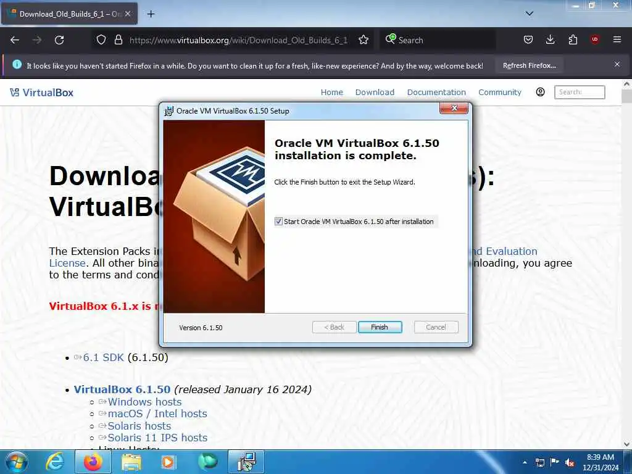Save page to Pocket
Image resolution: width=632 pixels, height=474 pixels.
528,39
